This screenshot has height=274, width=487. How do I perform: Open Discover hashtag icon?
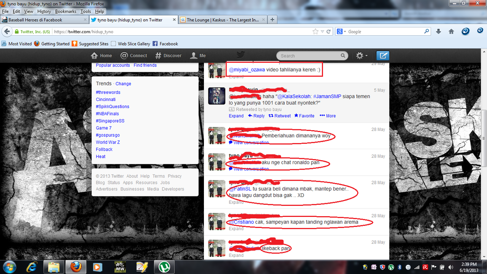click(158, 56)
